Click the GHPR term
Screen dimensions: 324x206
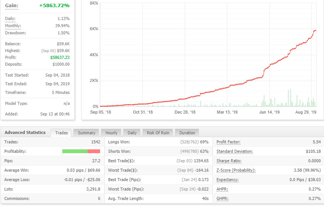click(x=222, y=198)
